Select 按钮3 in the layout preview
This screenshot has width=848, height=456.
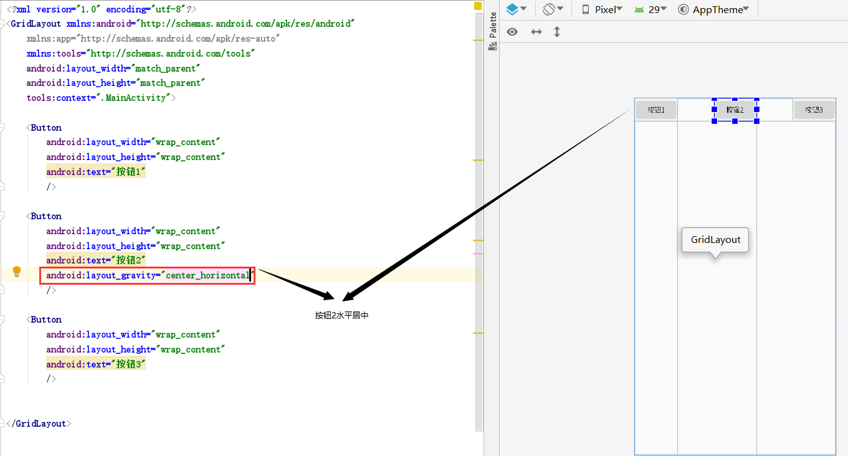coord(814,109)
